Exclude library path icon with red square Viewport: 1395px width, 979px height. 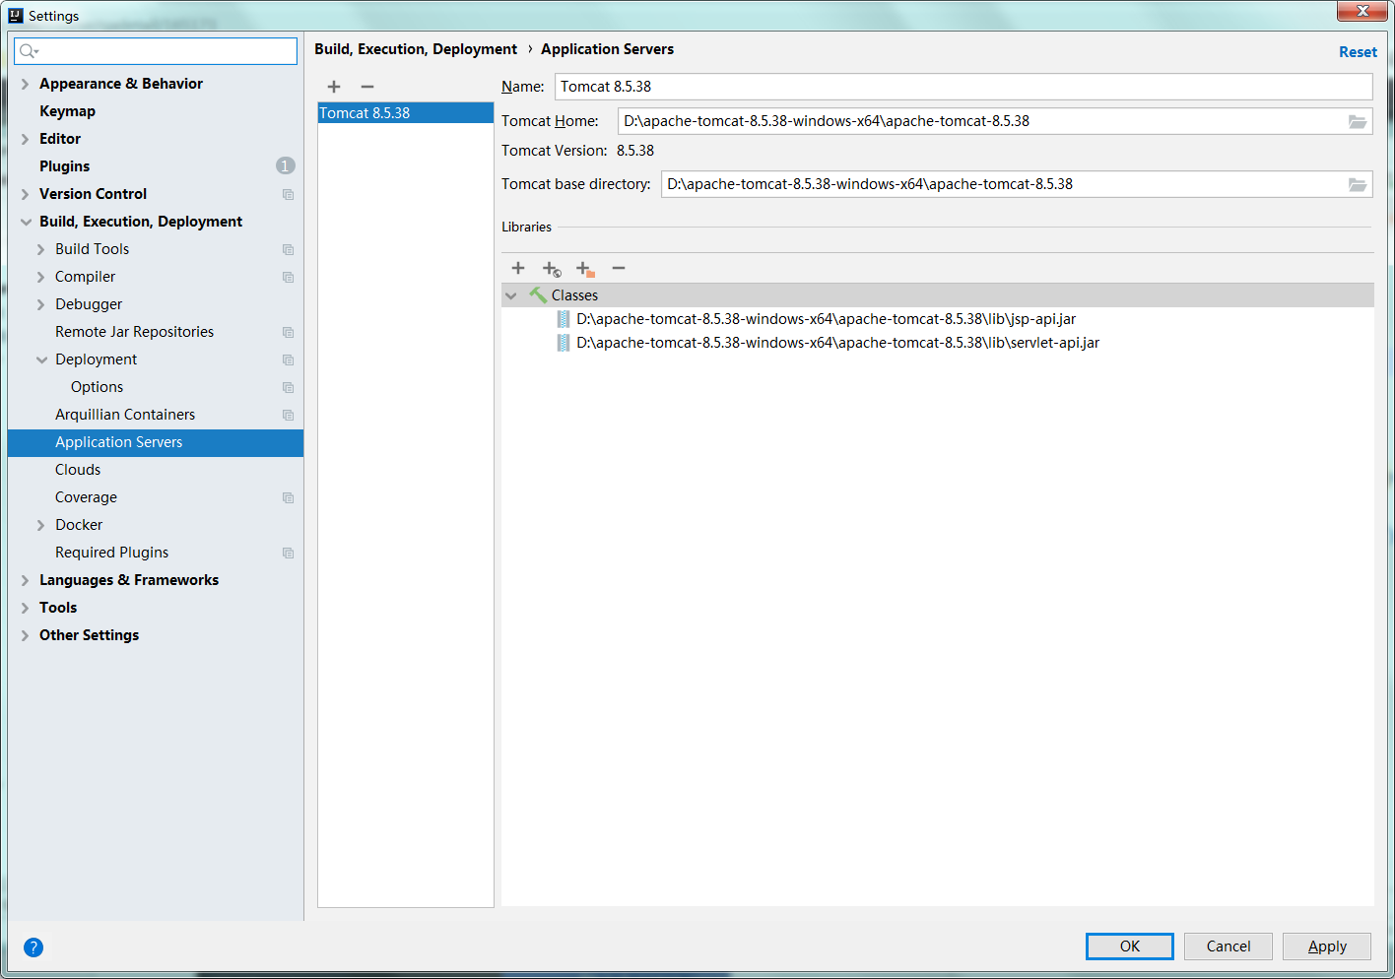point(585,269)
